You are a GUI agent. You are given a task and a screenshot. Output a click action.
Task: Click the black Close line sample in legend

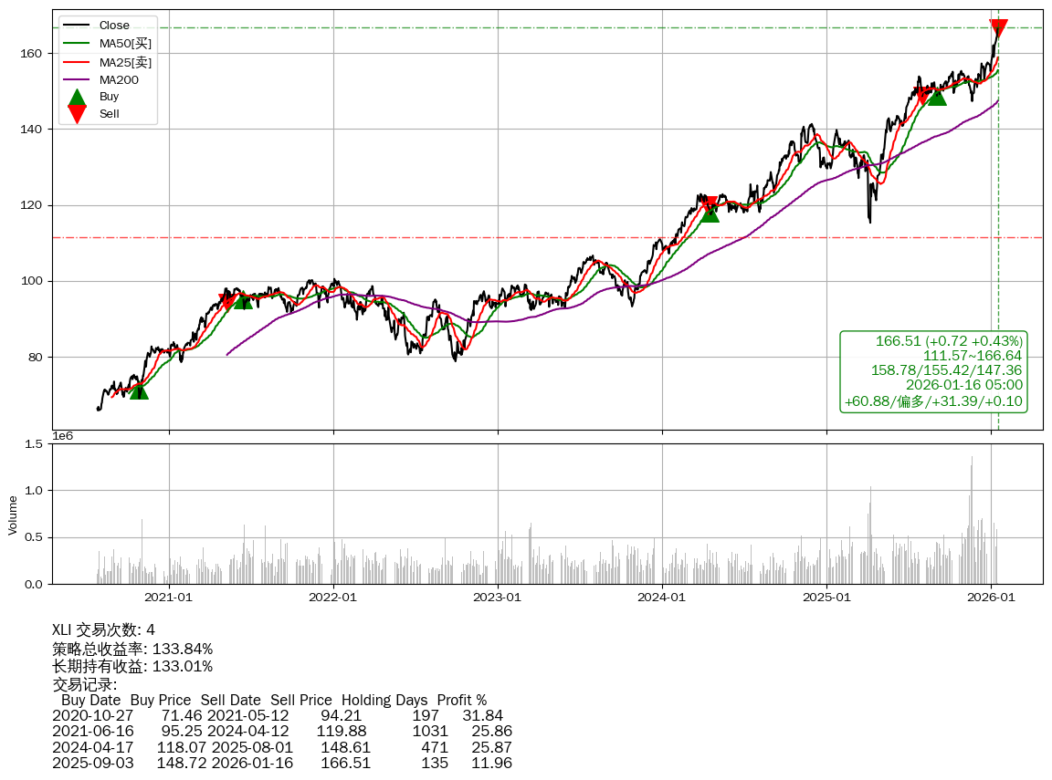[78, 26]
